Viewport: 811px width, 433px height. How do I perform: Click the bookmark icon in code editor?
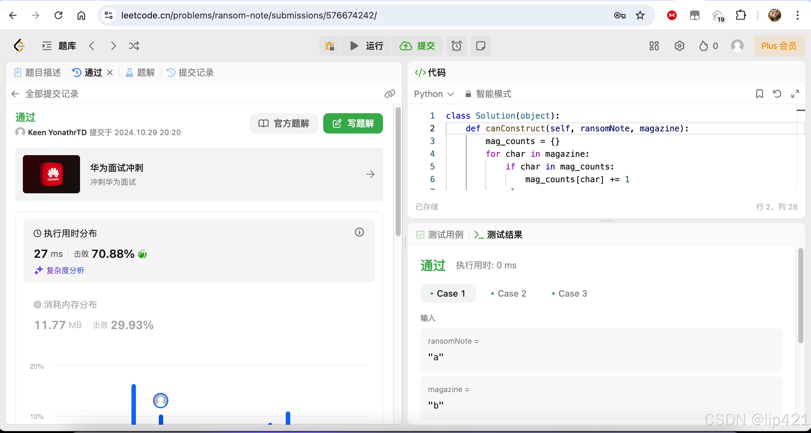click(759, 94)
